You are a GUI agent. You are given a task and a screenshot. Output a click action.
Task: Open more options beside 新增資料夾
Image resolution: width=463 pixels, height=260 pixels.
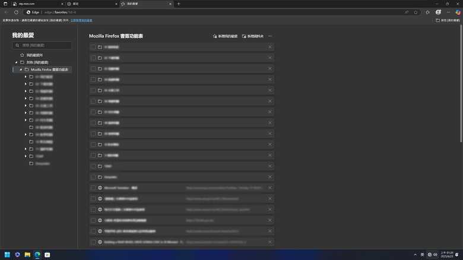point(270,36)
